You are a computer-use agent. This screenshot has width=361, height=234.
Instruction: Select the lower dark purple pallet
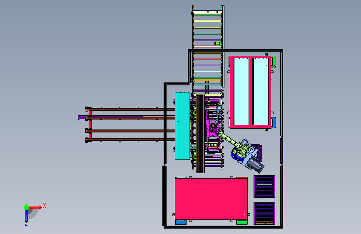(264, 214)
